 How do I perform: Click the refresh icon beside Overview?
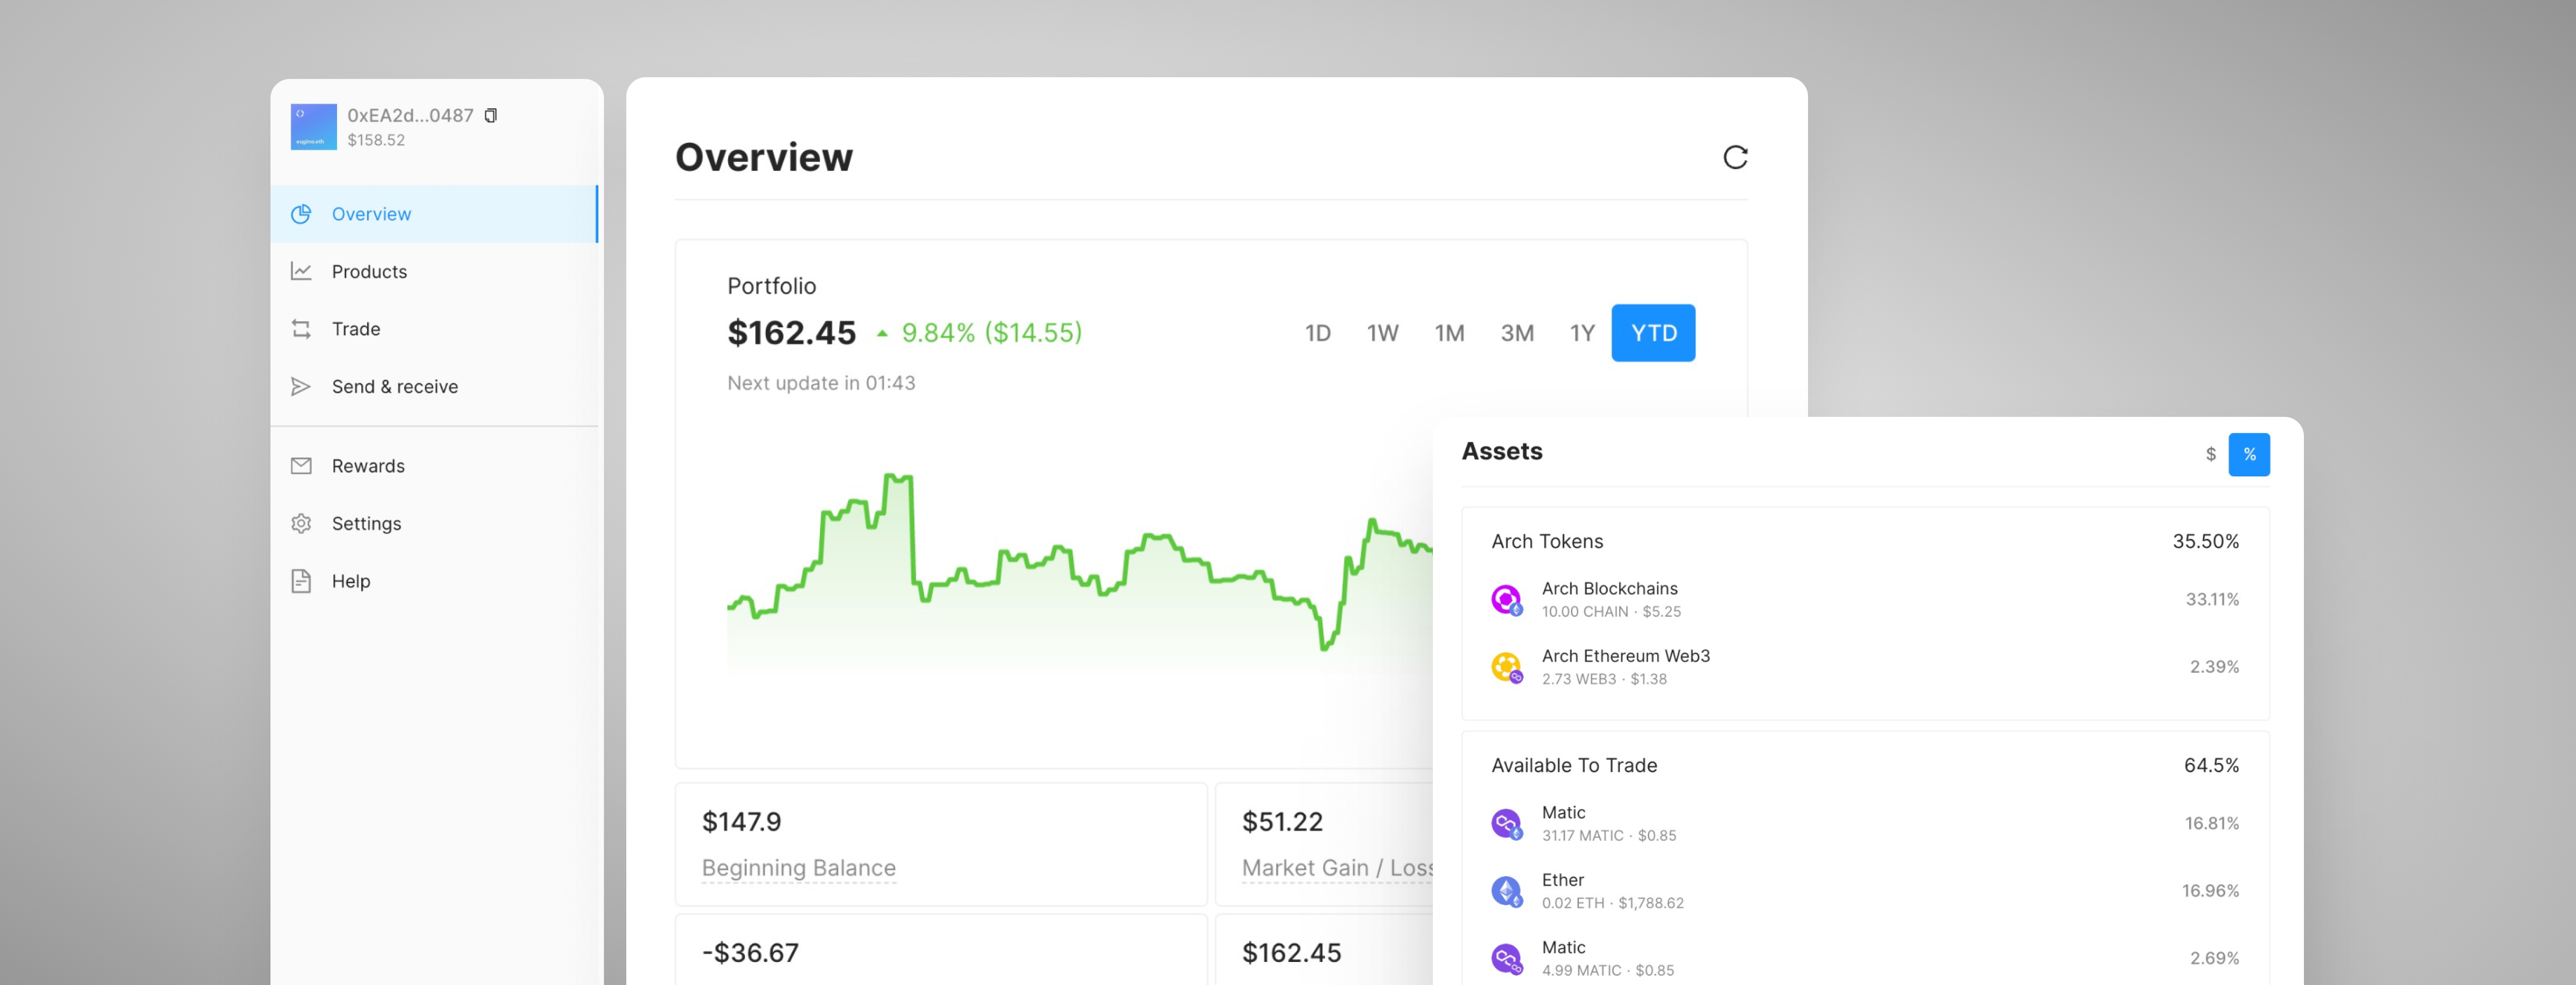pyautogui.click(x=1735, y=157)
